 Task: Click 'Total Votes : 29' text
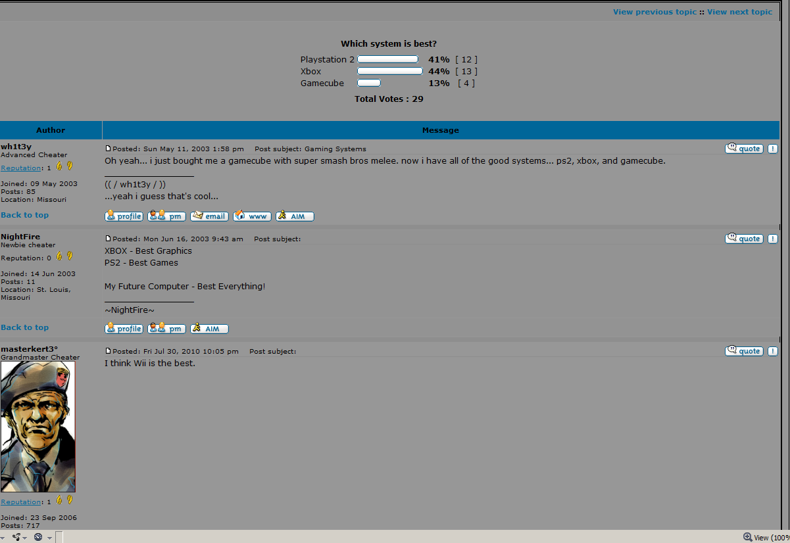(389, 99)
